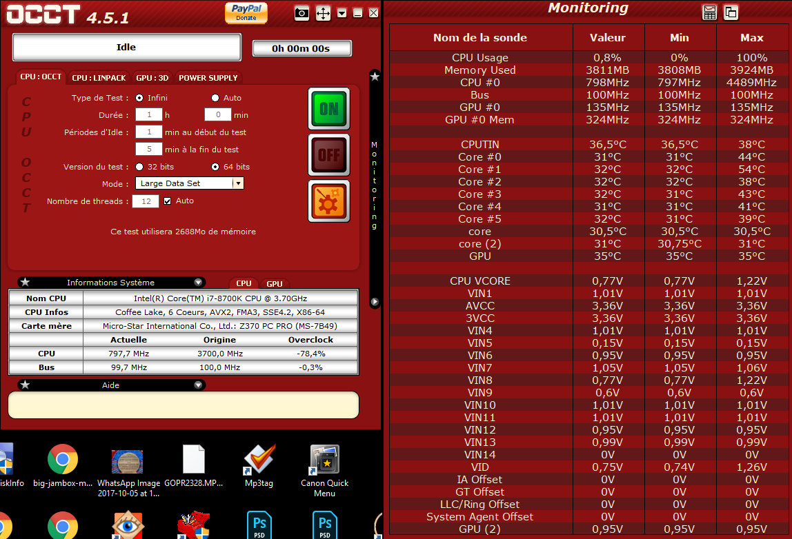Click the Monitoring window detach icon
792x539 pixels.
[x=731, y=12]
